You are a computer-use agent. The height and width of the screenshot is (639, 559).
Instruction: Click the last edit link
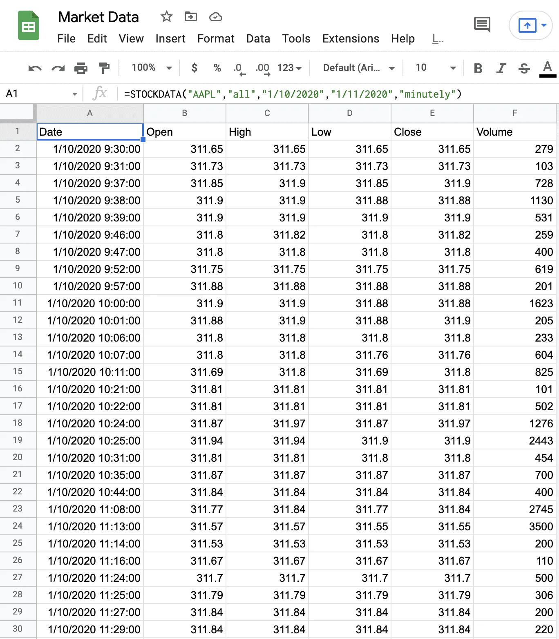pos(438,39)
